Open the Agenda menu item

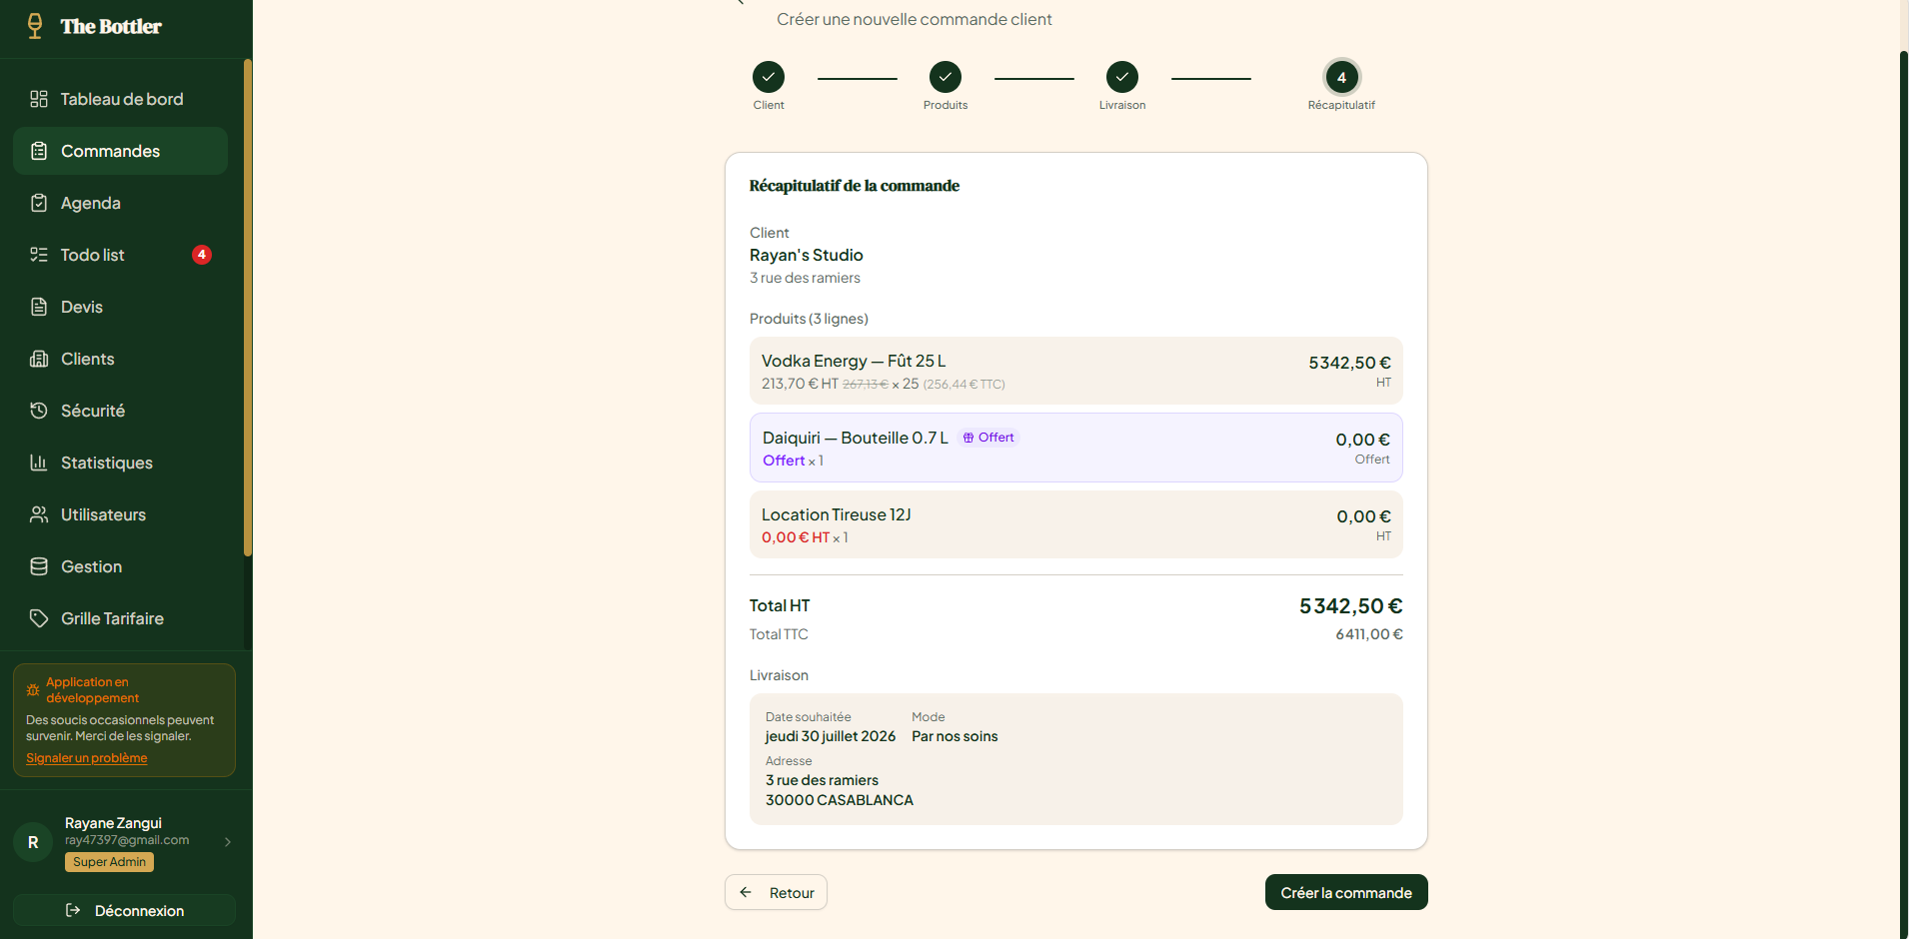click(120, 203)
